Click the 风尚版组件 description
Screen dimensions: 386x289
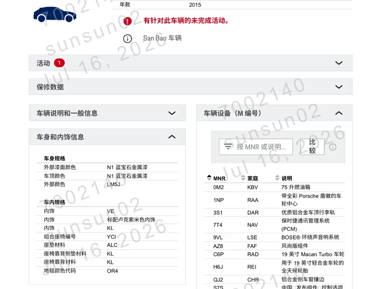tap(295, 246)
